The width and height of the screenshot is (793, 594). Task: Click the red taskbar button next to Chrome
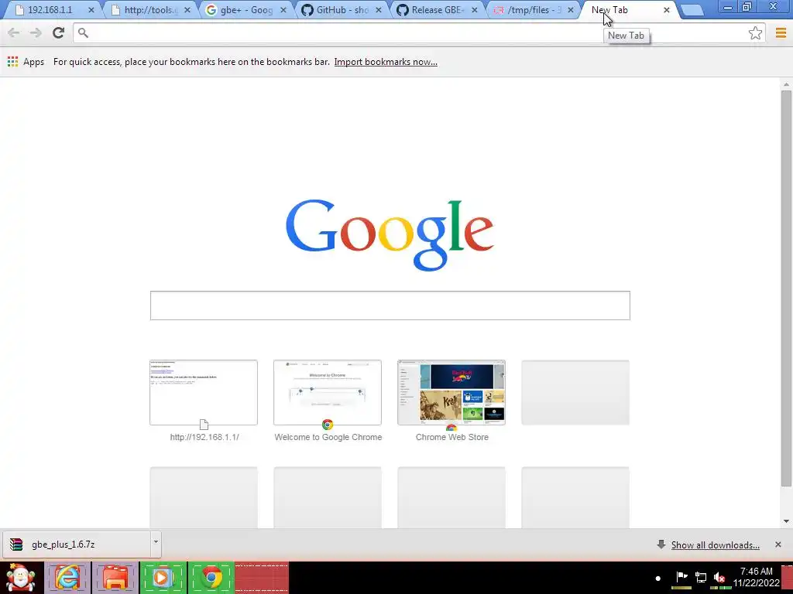pyautogui.click(x=262, y=578)
